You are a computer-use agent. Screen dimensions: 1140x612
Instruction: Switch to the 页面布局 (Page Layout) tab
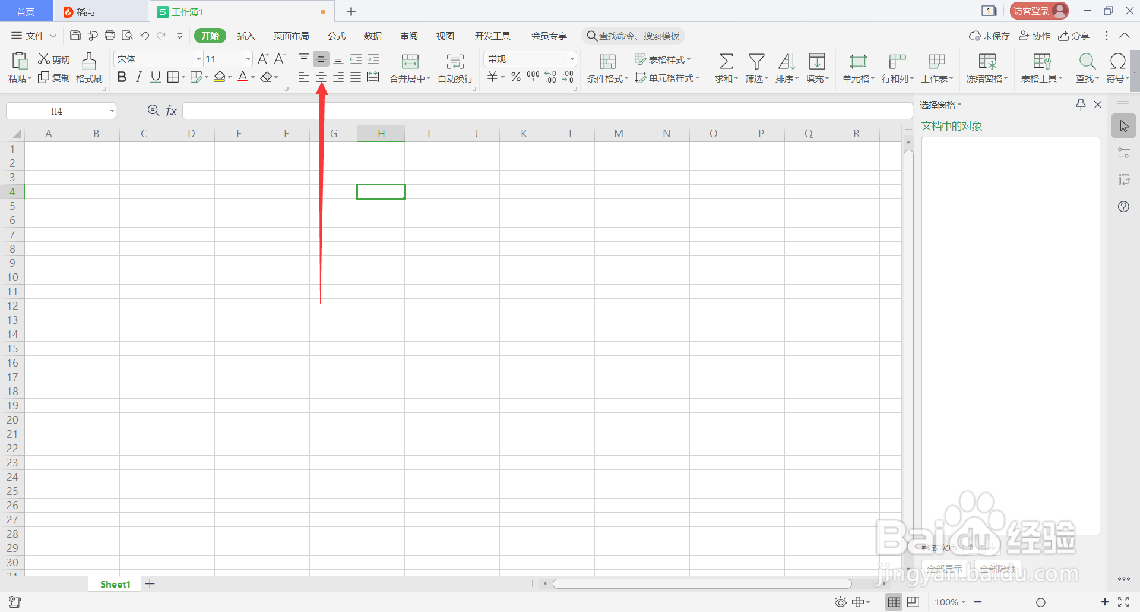pyautogui.click(x=291, y=36)
